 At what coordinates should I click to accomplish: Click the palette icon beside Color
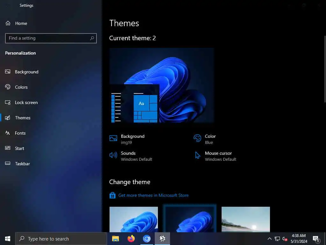coord(197,138)
